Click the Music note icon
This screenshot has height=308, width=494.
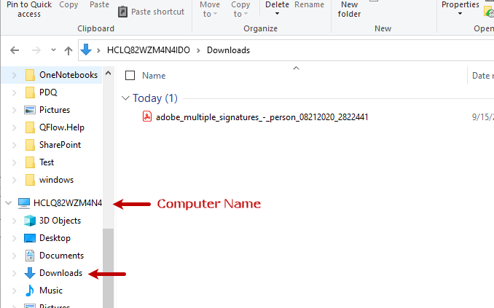point(30,291)
